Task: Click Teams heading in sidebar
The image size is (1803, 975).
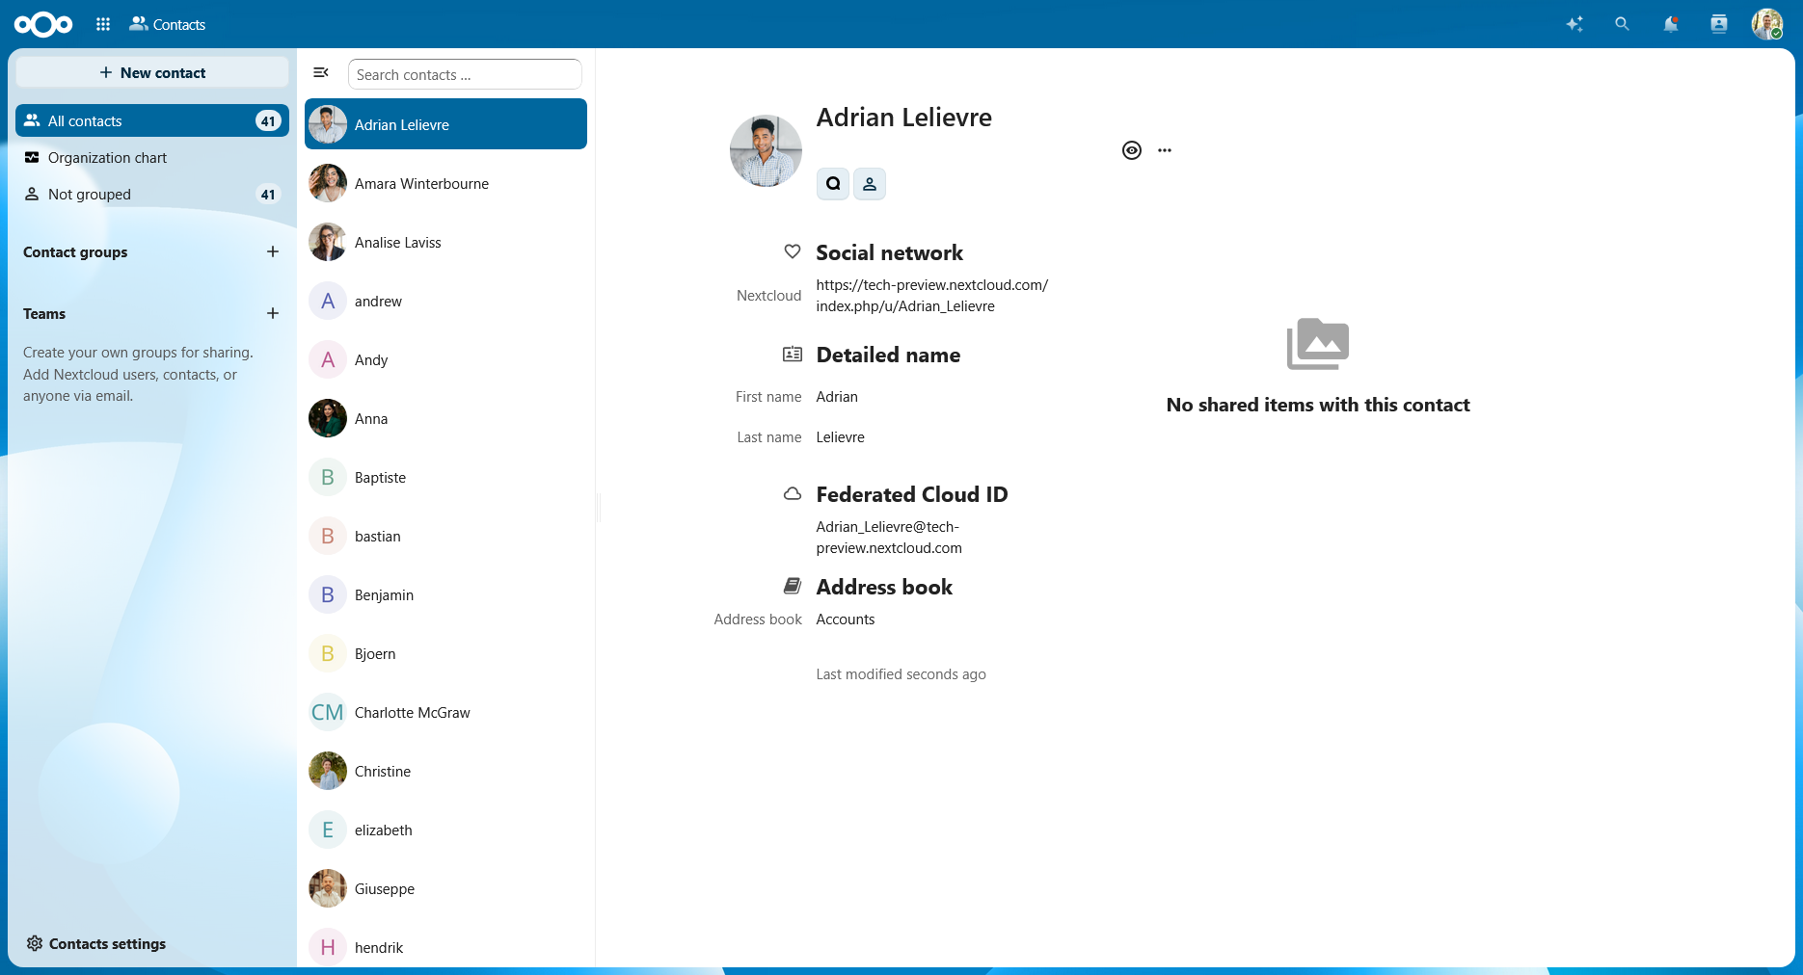Action: coord(44,314)
